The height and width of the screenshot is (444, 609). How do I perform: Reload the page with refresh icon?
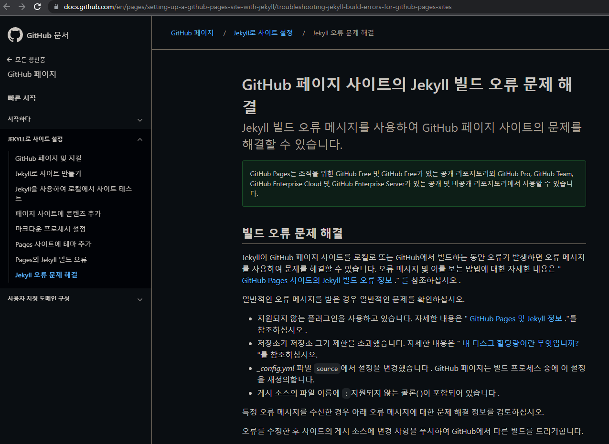[x=37, y=7]
